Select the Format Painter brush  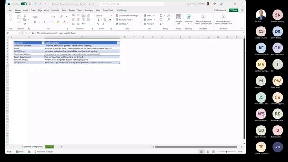point(25,24)
